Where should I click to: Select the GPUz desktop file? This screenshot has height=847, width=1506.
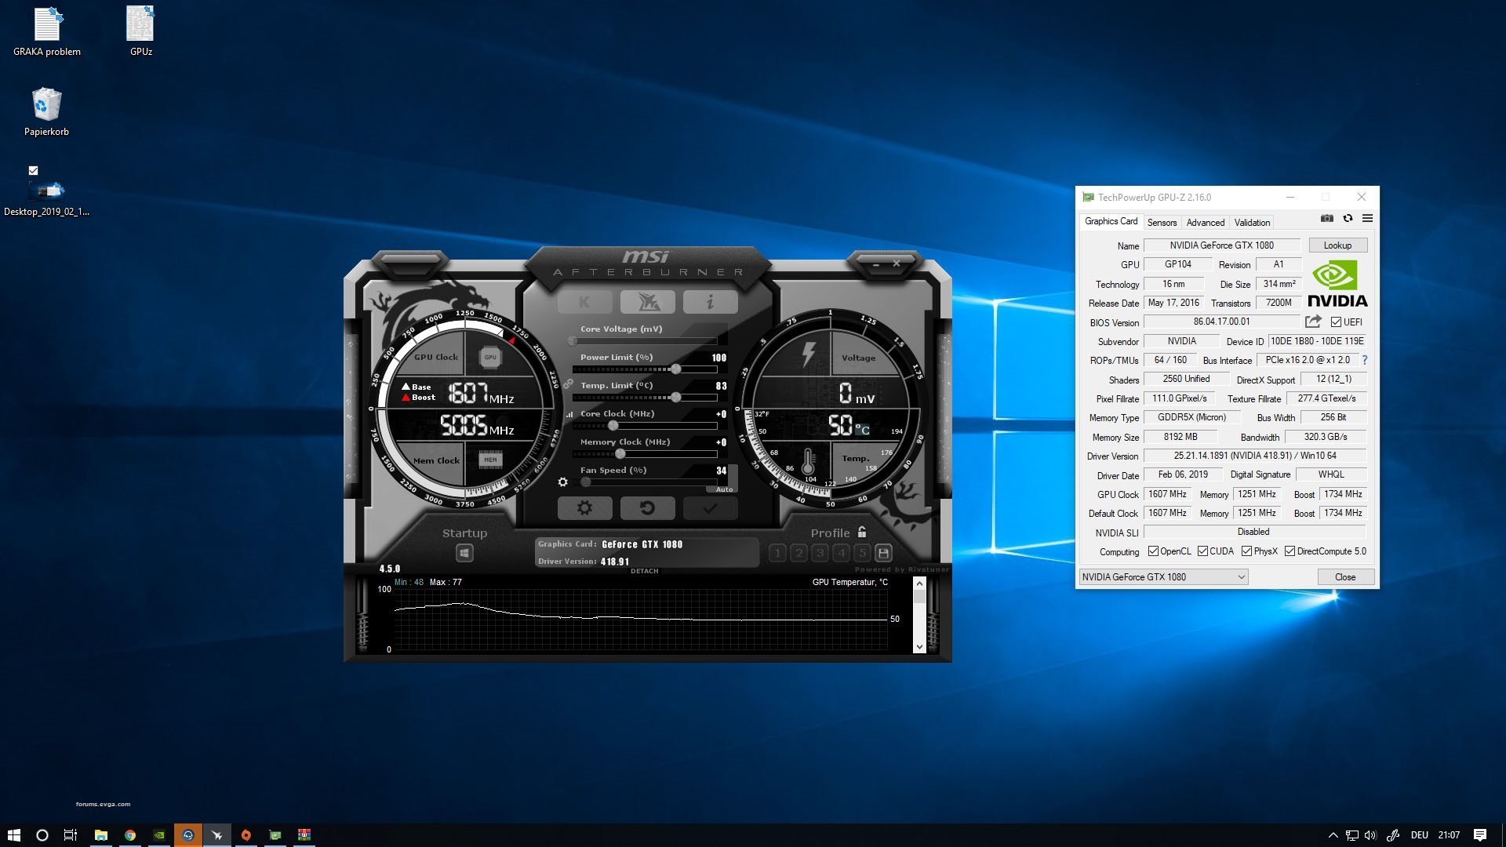click(x=140, y=33)
